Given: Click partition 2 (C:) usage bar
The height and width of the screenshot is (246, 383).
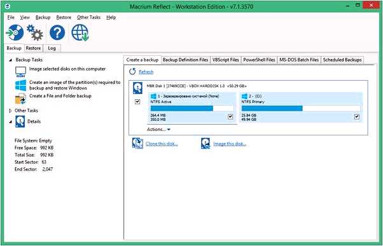Looking at the screenshot, I should point(301,108).
